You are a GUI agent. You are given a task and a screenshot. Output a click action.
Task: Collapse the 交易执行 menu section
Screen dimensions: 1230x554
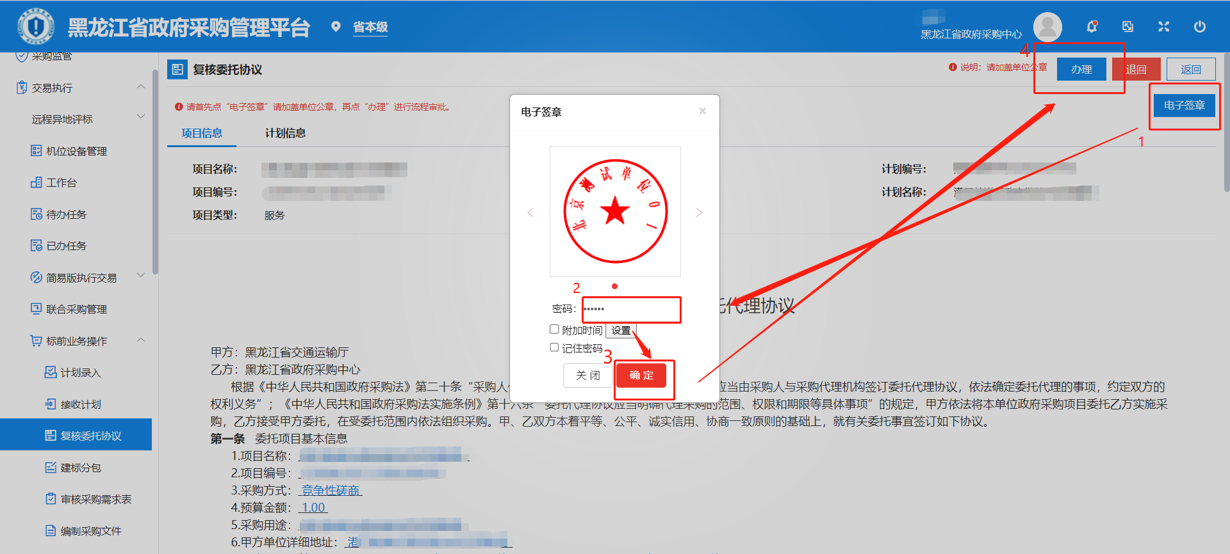(x=141, y=86)
